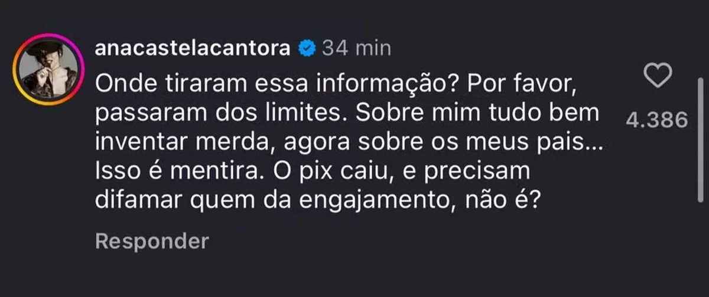
Task: Click the 34 min timestamp
Action: click(356, 48)
